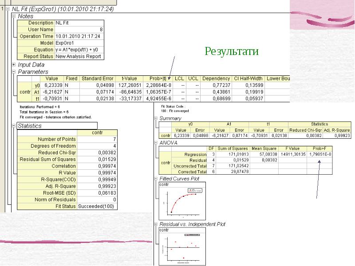355x266 pixels.
Task: Collapse the Parameters table section
Action: [x=14, y=72]
